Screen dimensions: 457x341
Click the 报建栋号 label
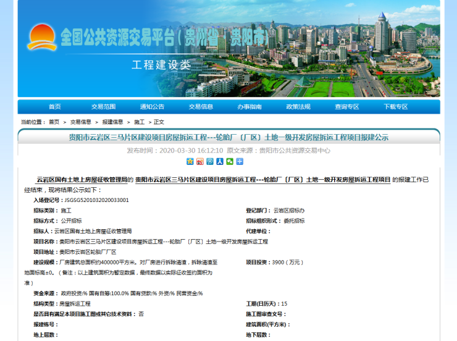point(46,324)
